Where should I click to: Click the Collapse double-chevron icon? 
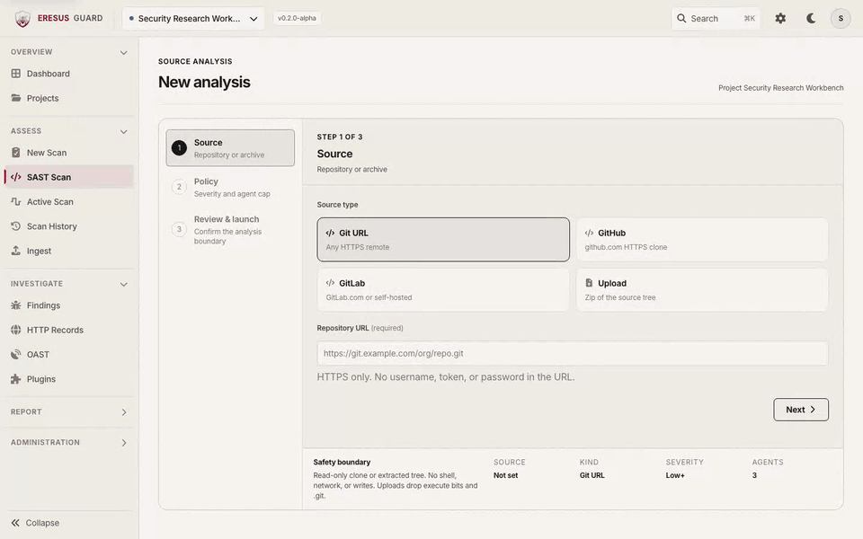(15, 523)
